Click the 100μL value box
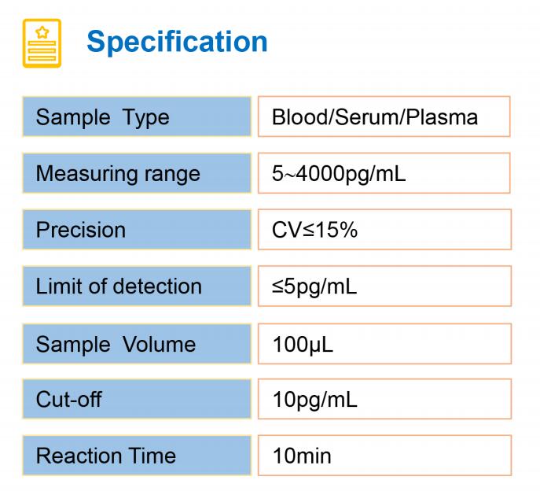 [x=384, y=344]
